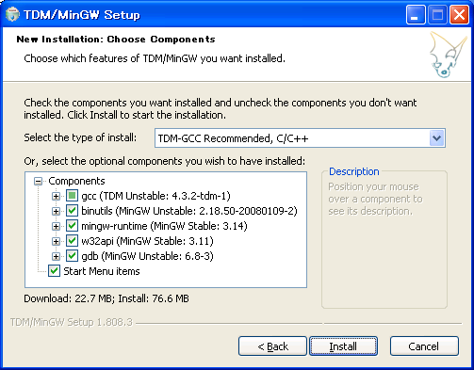
Task: Click the TDM dragon logo in header
Action: click(448, 55)
